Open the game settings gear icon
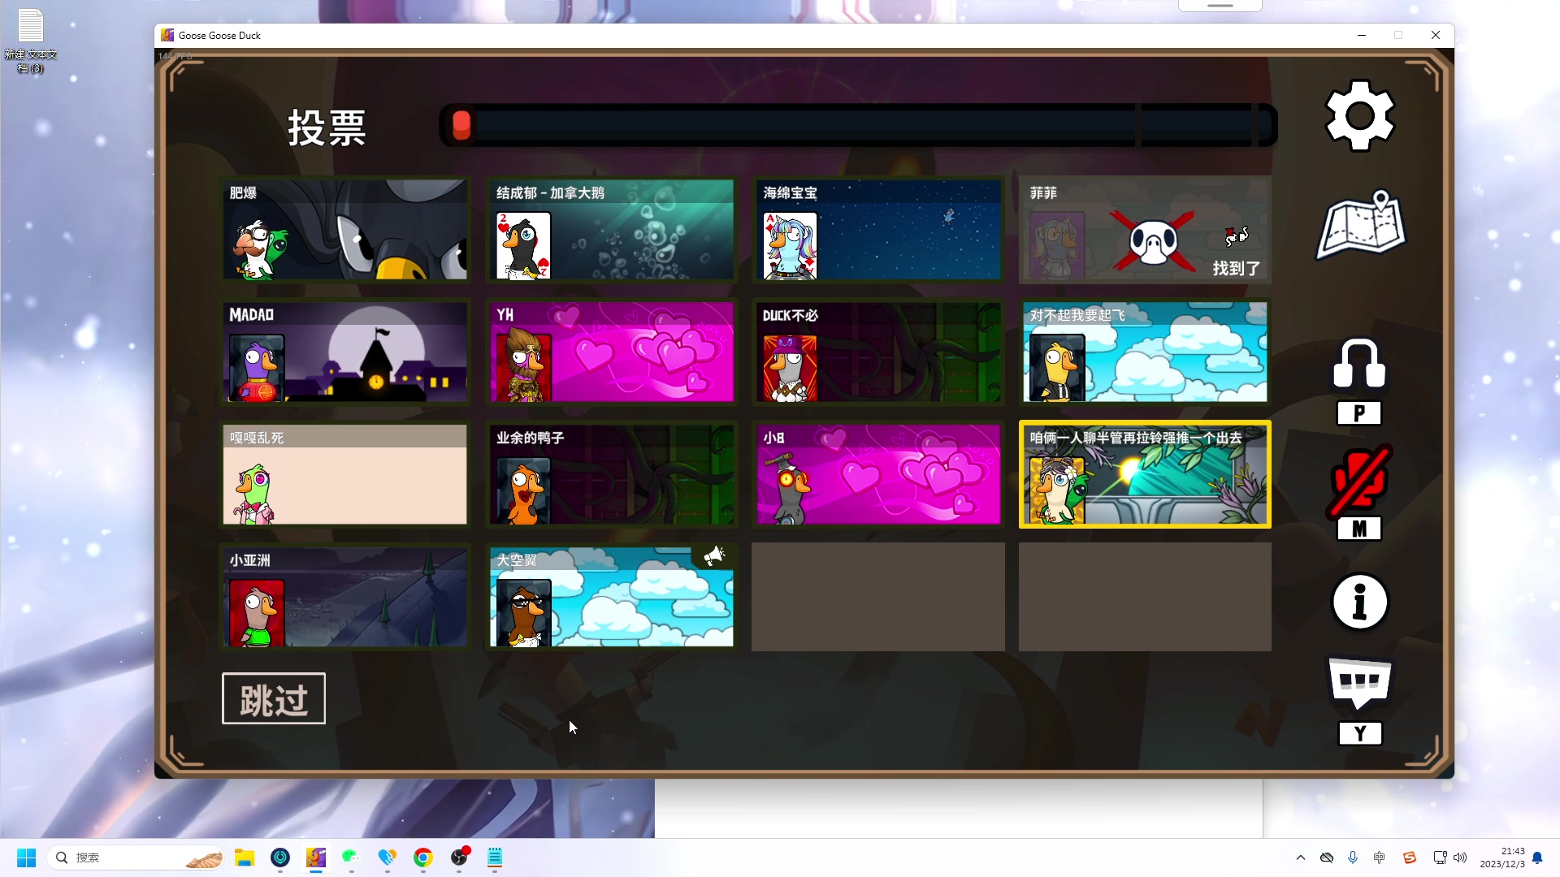 click(x=1360, y=115)
